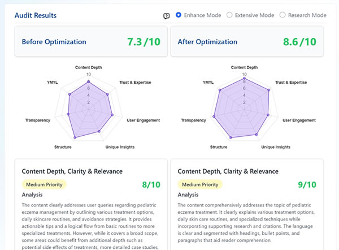Click the User Engagement data point on Before radar
339x250 pixels.
coord(112,115)
